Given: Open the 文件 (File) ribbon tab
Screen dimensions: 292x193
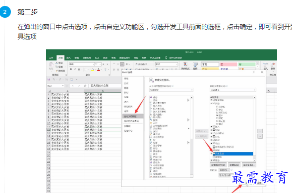Looking at the screenshot, I should (x=51, y=58).
